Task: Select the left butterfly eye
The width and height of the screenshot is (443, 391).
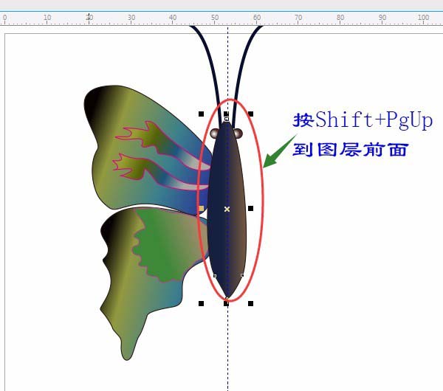Action: click(215, 134)
